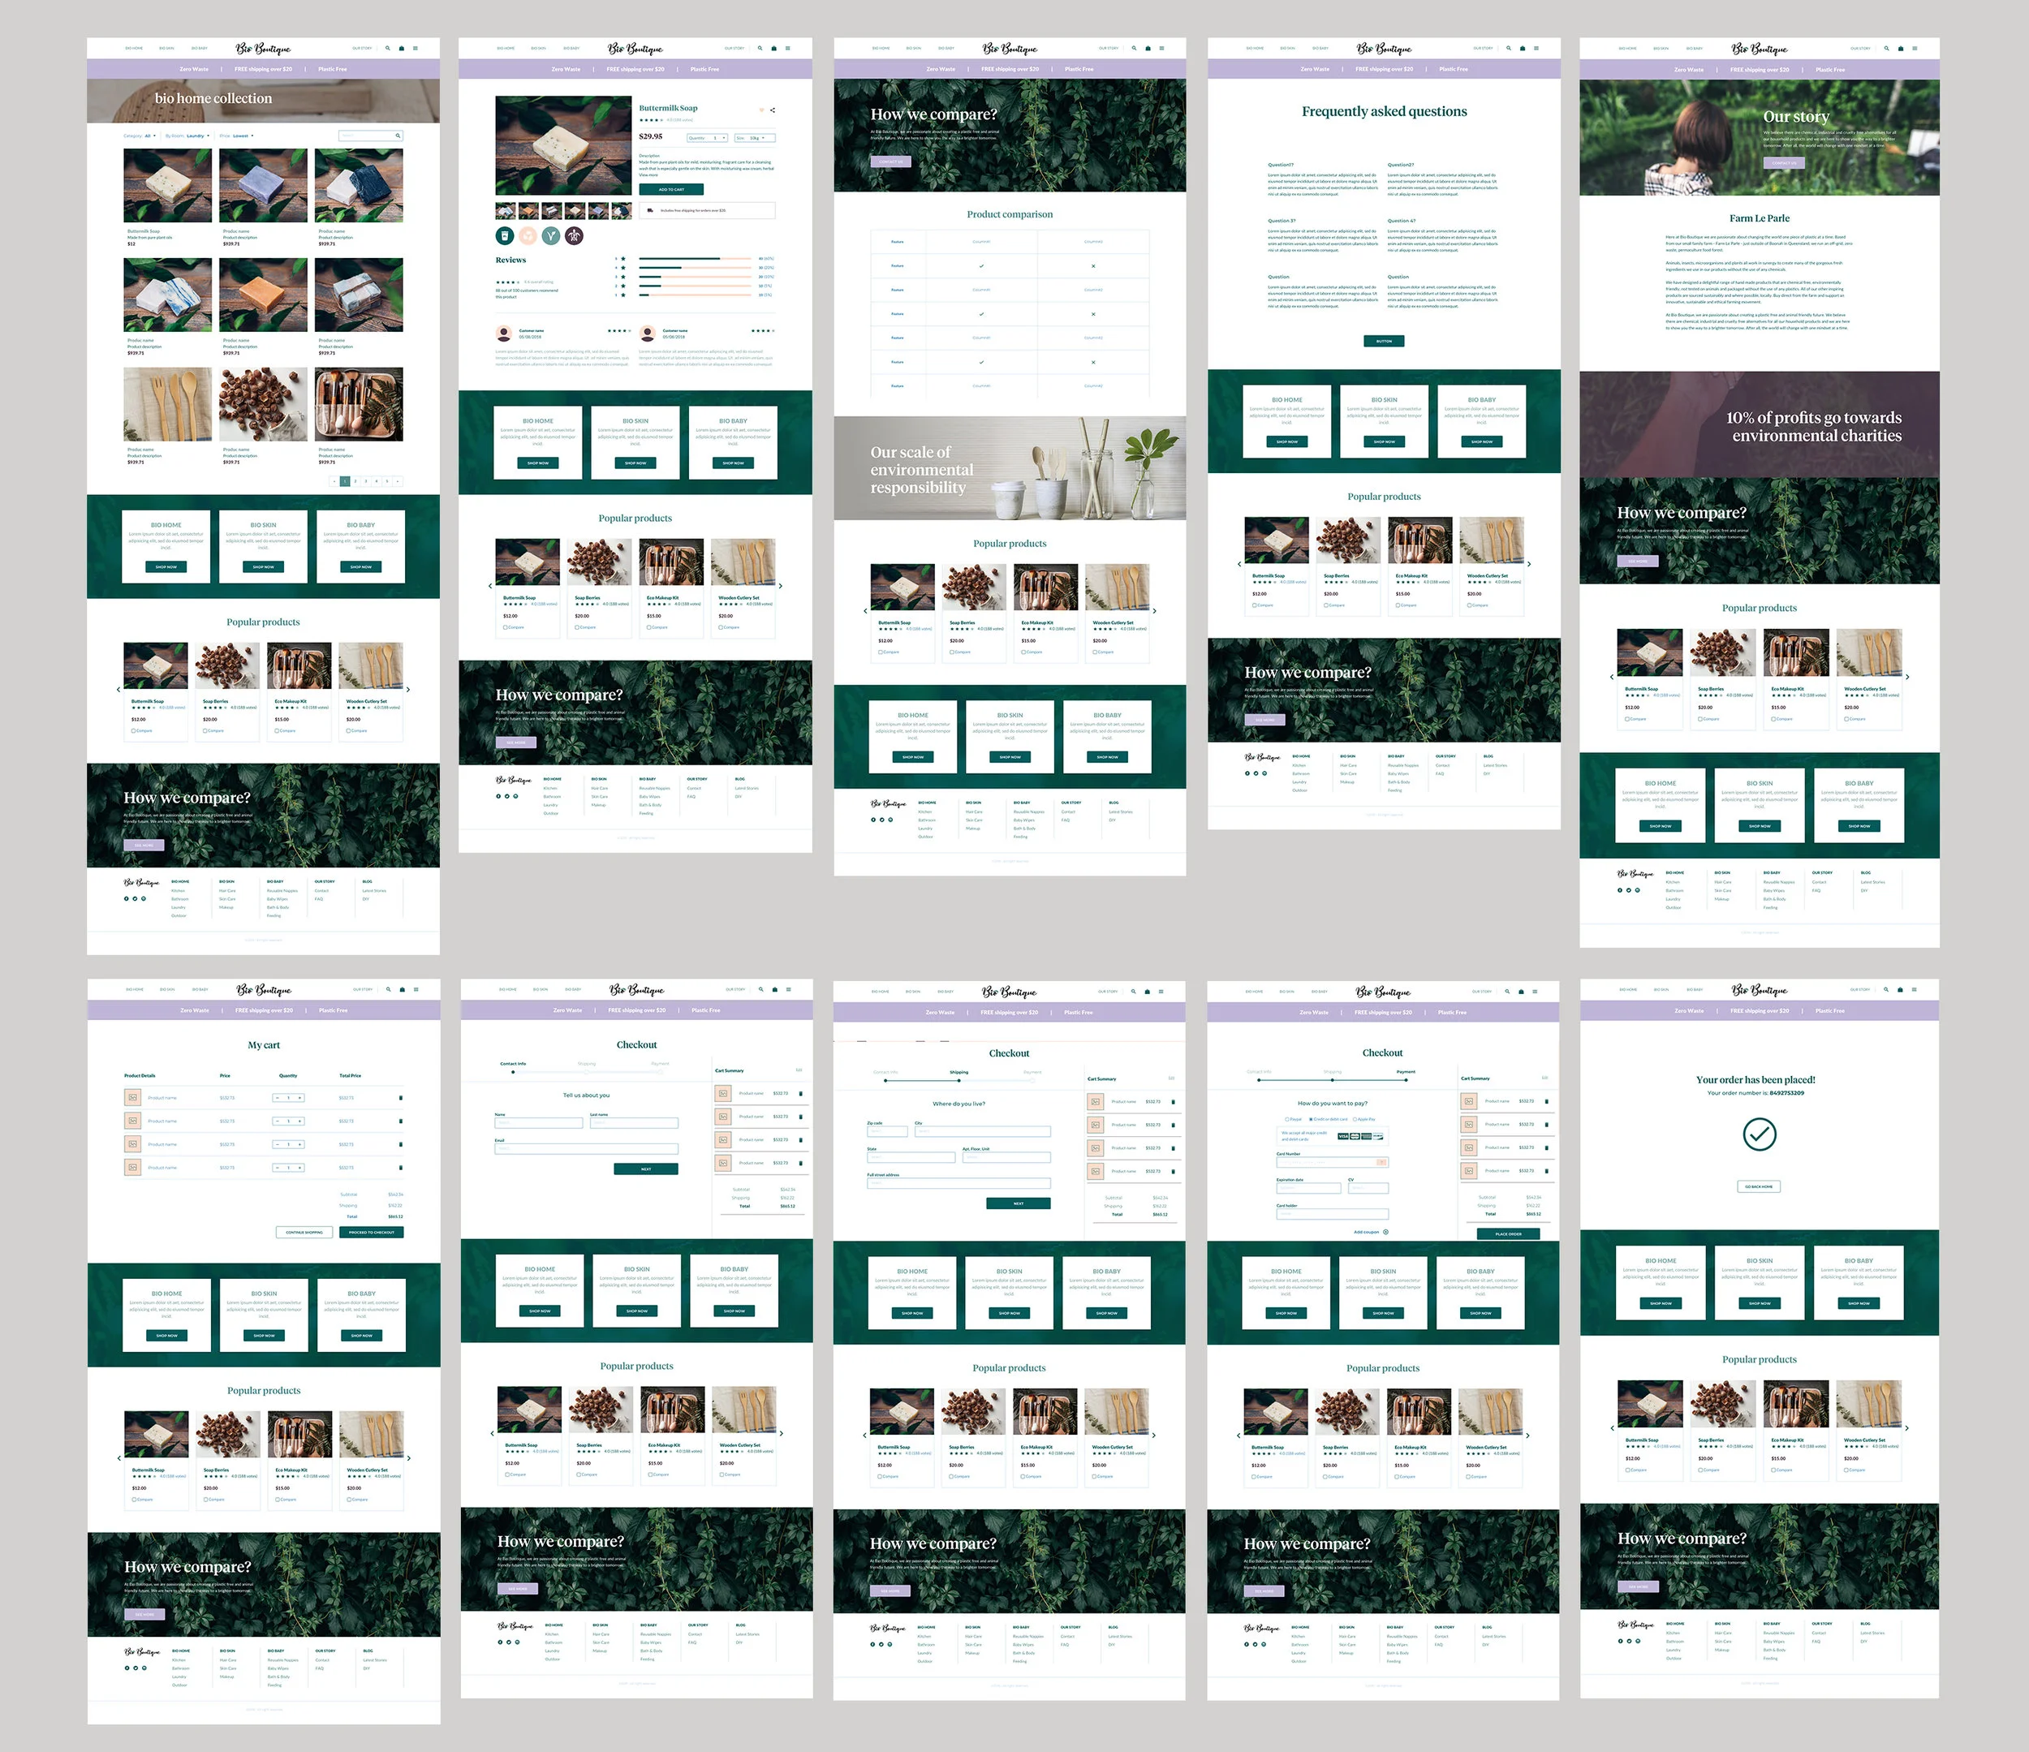The image size is (2029, 1752).
Task: Click the Go Back Home button
Action: point(1759,1186)
